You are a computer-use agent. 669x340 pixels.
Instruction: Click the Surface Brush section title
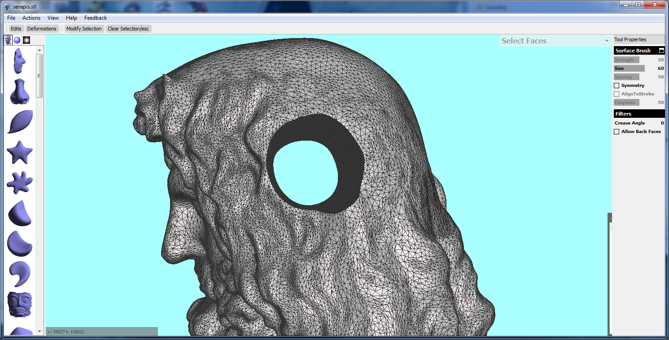(633, 51)
